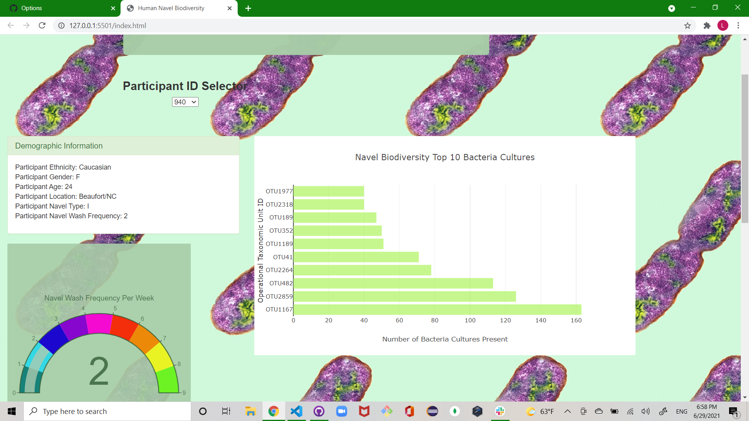Open Visual Studio Code from the taskbar
This screenshot has width=749, height=421.
[296, 411]
